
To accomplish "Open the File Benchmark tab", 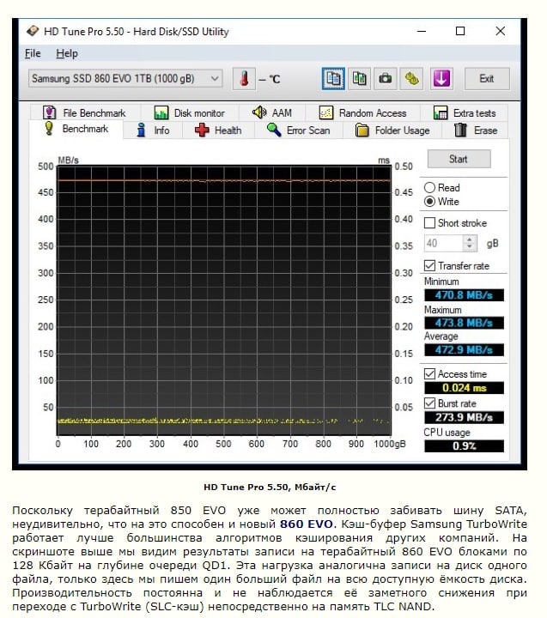I will click(85, 112).
